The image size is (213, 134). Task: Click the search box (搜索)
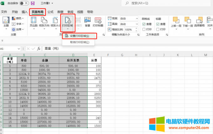[x=163, y=3]
